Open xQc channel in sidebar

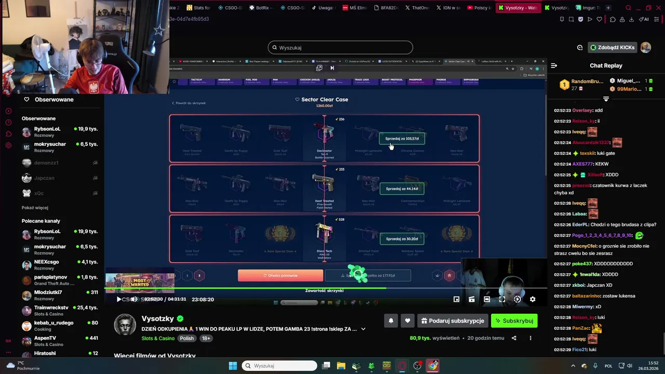point(60,193)
